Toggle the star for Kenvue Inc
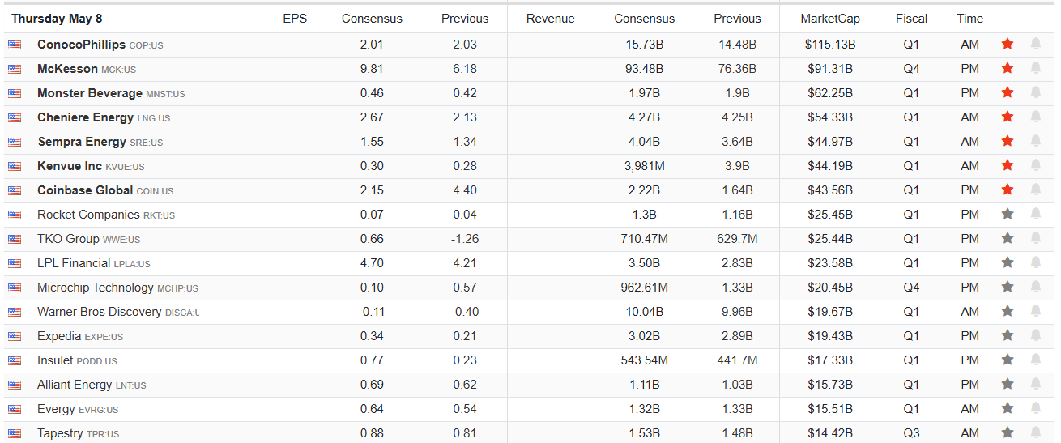Screen dimensions: 1061x443 point(1008,166)
